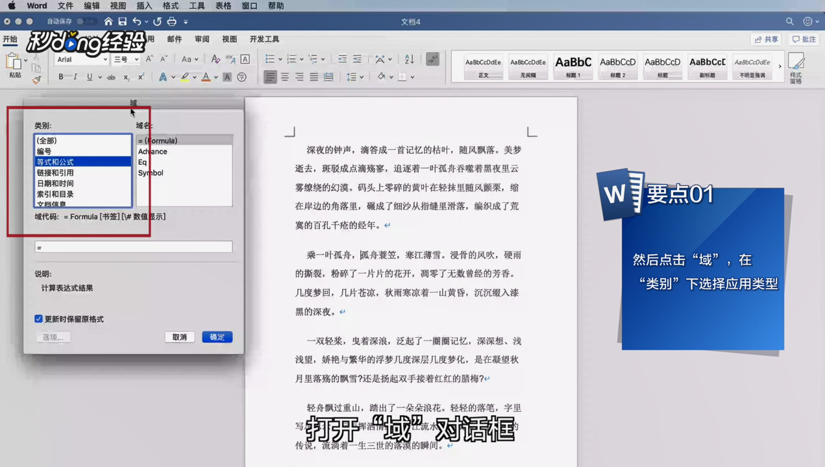Open the 文件 menu
This screenshot has height=467, width=825.
click(x=66, y=6)
